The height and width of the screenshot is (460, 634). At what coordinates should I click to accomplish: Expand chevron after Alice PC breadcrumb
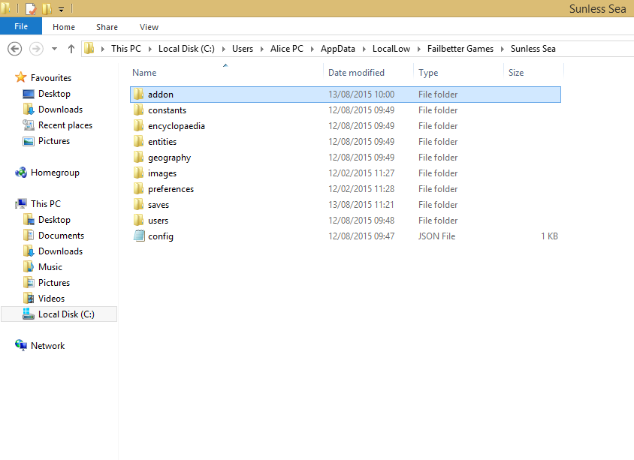pos(312,49)
